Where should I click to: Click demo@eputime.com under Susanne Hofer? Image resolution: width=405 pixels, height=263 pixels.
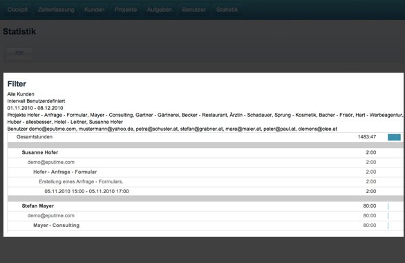point(51,162)
